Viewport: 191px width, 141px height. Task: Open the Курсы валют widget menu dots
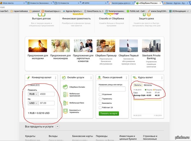(162, 78)
